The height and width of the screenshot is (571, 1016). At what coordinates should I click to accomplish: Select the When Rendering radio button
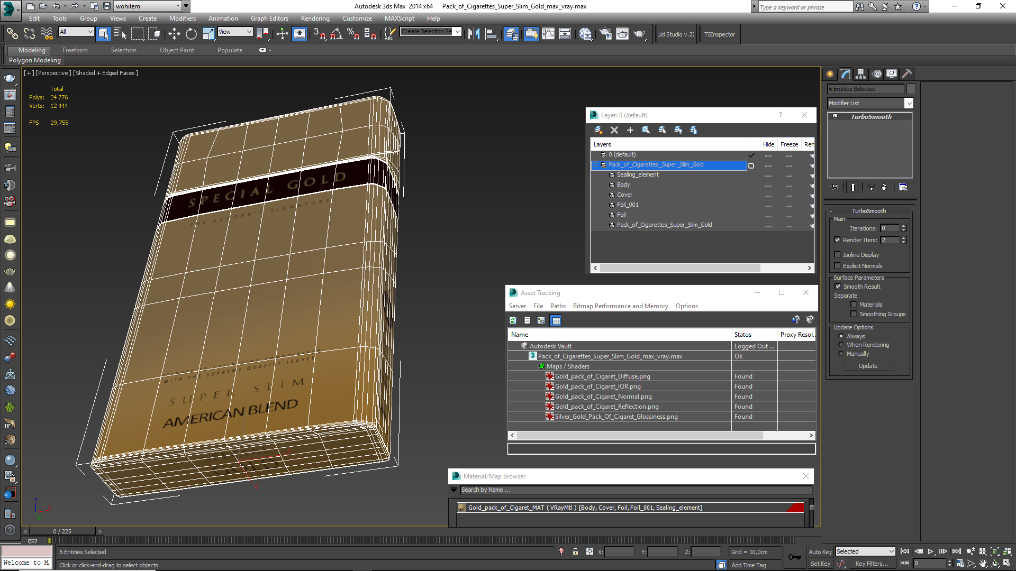point(841,345)
